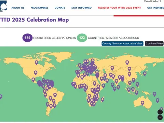This screenshot has width=164, height=123.
Task: Click the 639 registered celebrations badge
Action: (x=27, y=38)
